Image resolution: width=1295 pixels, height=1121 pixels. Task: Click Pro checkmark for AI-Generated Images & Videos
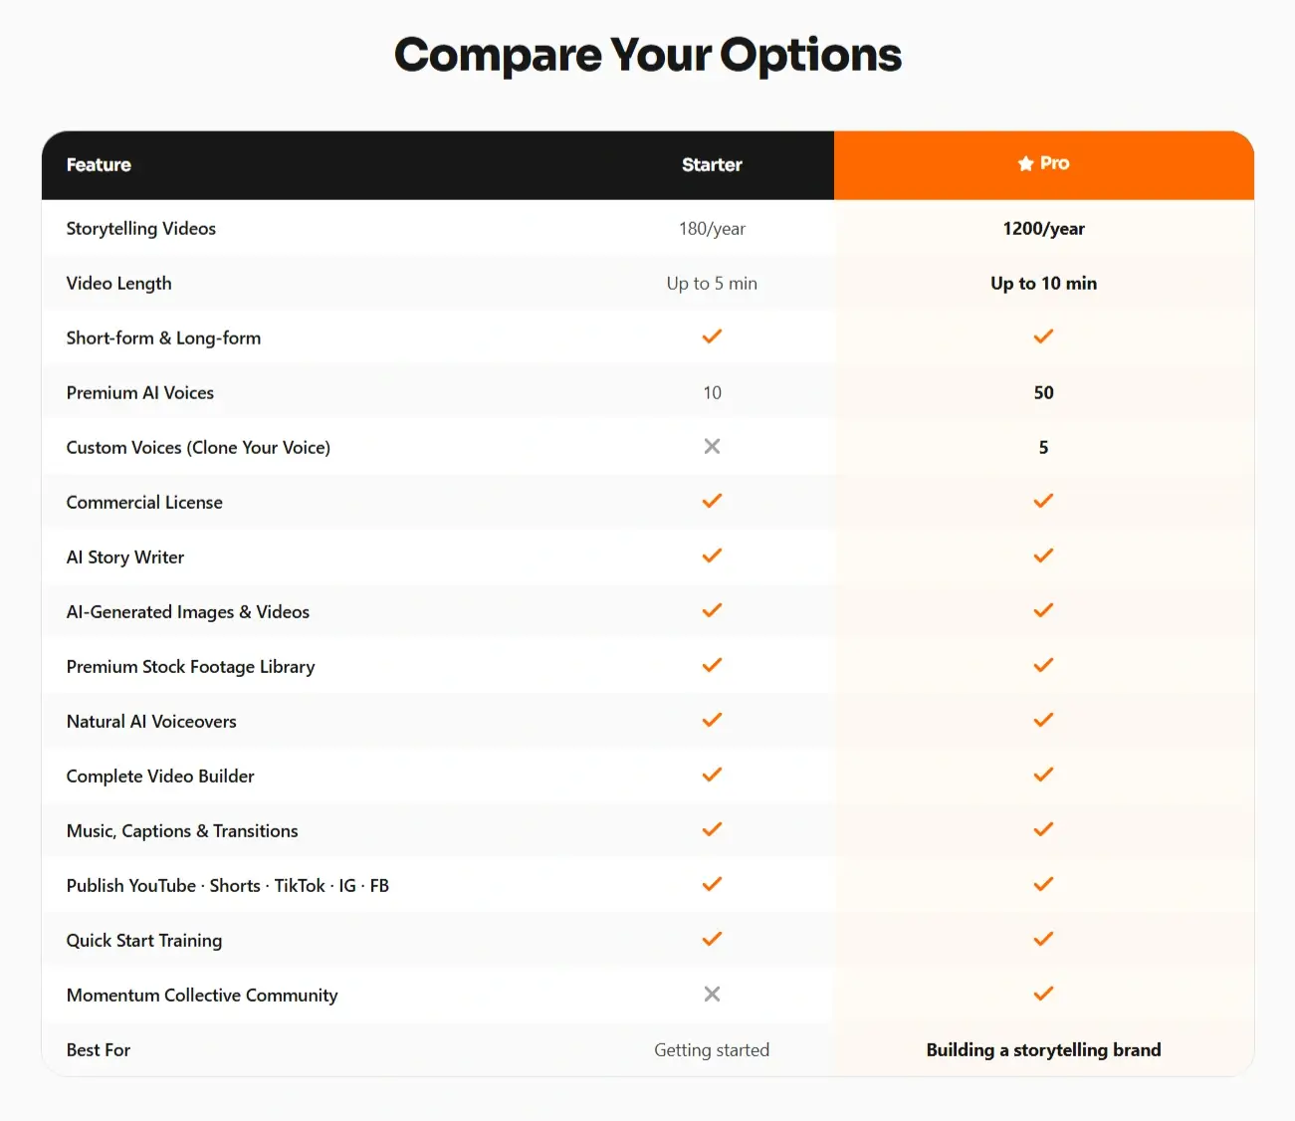click(1043, 610)
